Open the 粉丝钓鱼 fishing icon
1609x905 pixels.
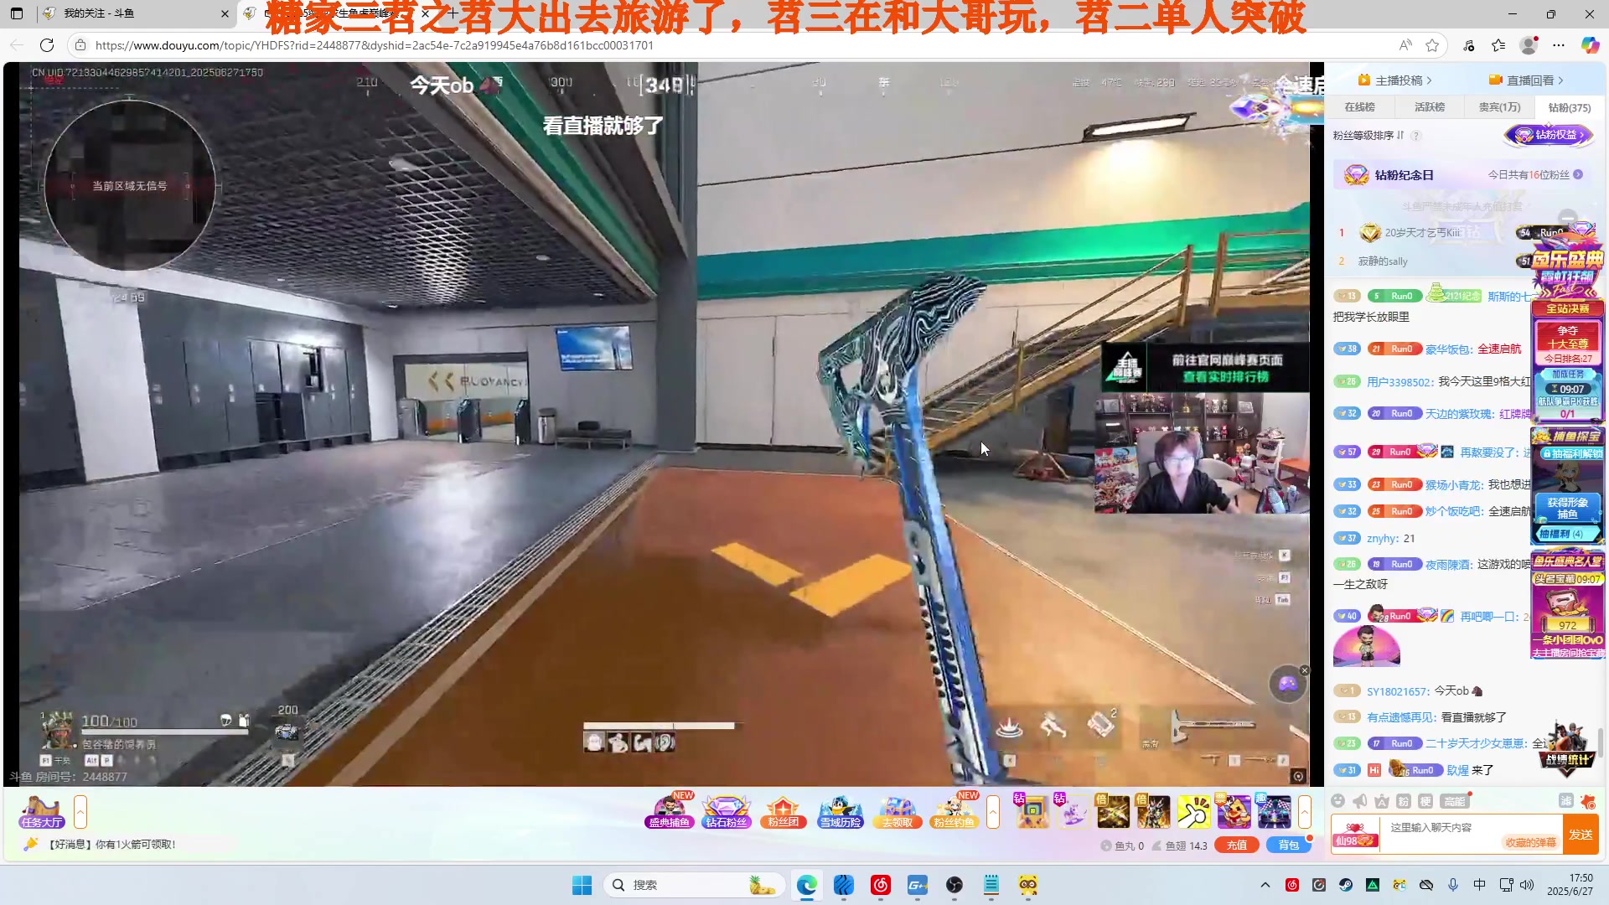point(955,811)
